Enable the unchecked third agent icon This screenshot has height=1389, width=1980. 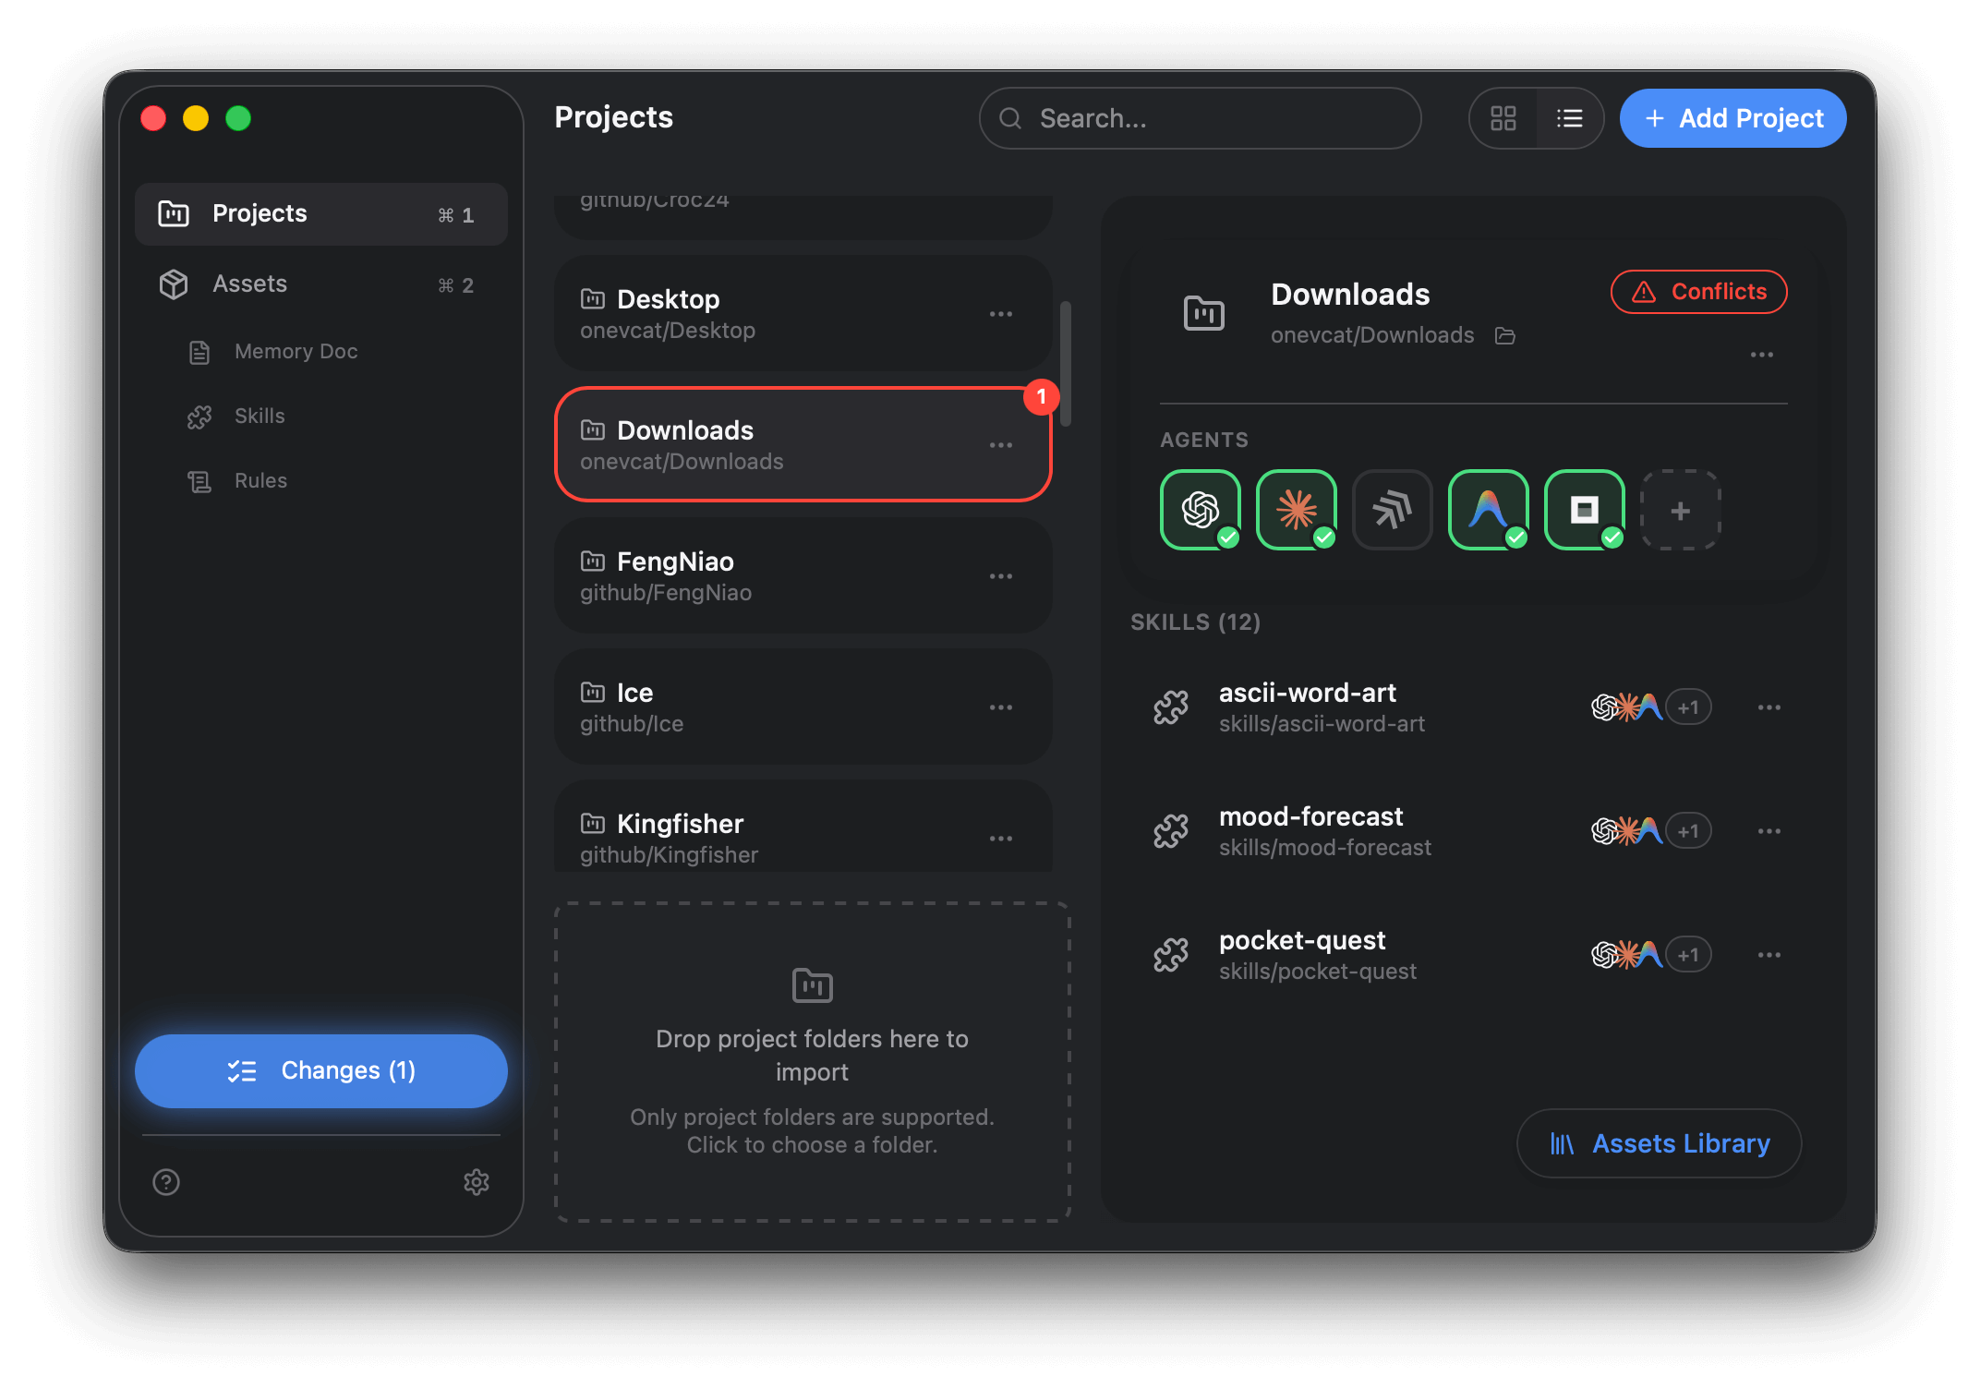click(1392, 510)
